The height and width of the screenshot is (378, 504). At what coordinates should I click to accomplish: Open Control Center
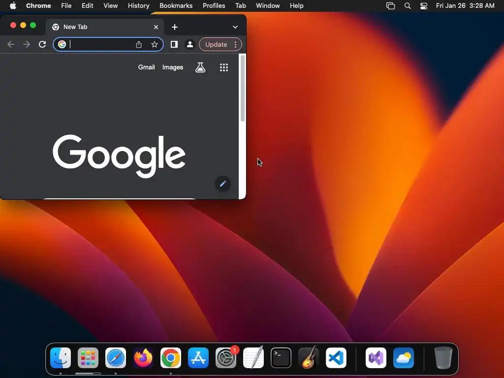coord(424,6)
